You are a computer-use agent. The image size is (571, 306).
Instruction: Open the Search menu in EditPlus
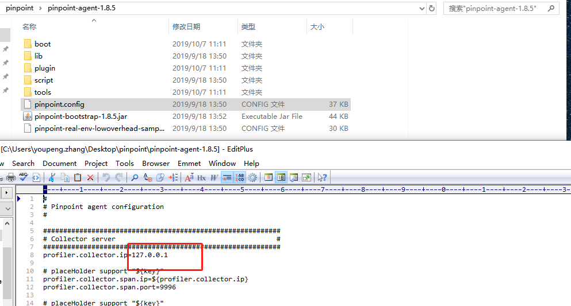coord(24,164)
